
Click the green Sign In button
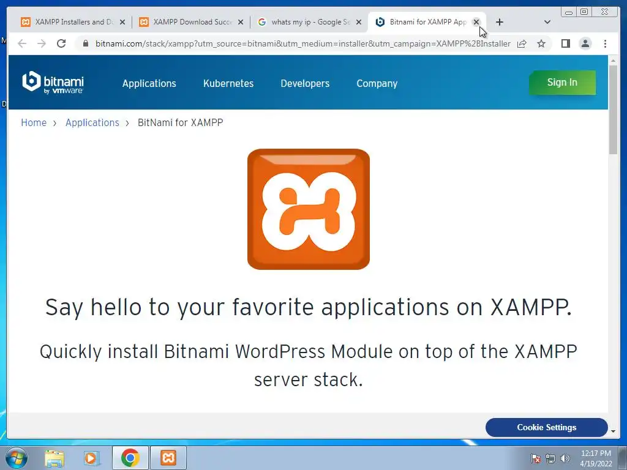(x=562, y=83)
